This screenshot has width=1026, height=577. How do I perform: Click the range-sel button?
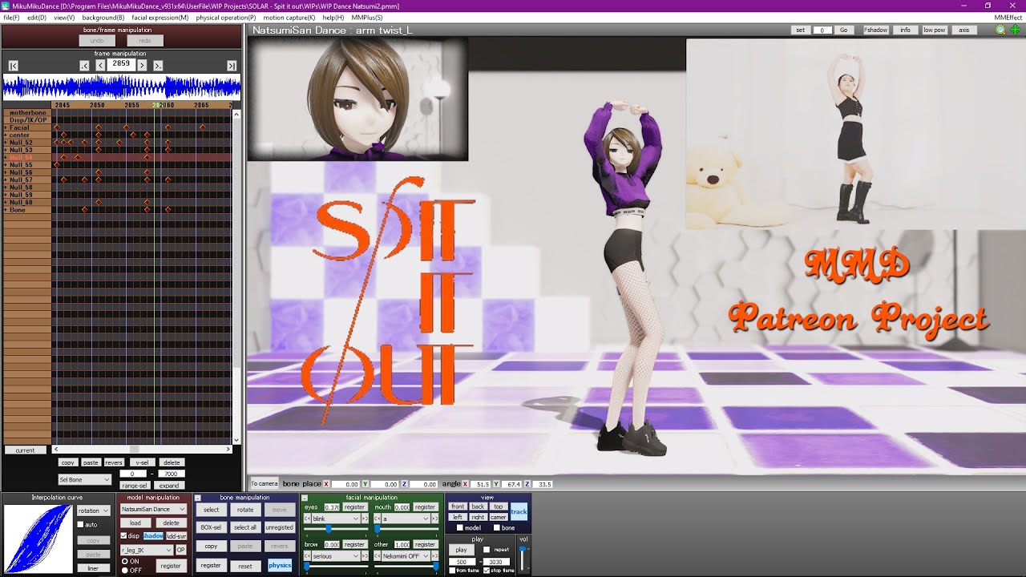click(134, 486)
